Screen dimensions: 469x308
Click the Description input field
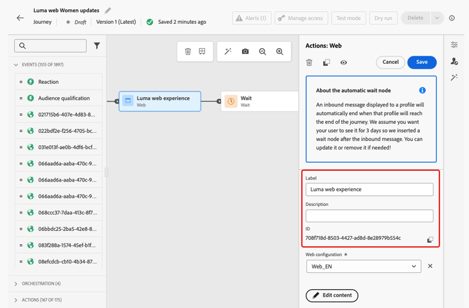[370, 216]
